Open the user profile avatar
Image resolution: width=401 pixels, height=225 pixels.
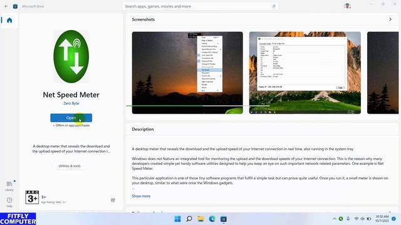coord(347,6)
